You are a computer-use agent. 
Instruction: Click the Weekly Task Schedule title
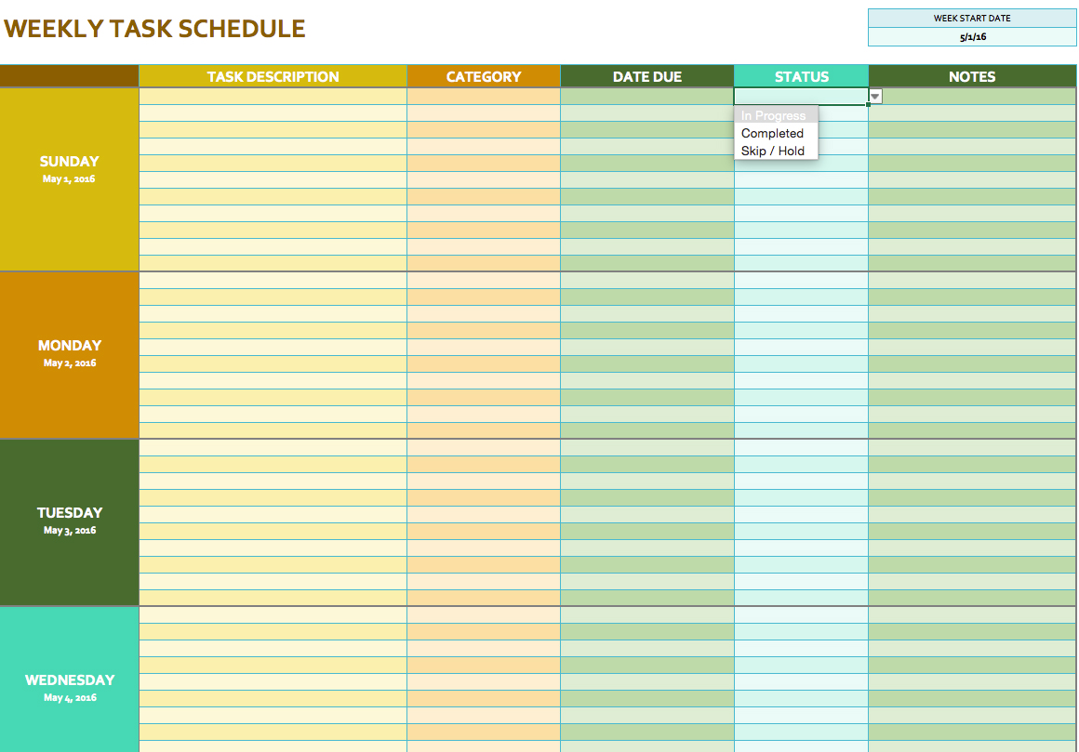[155, 29]
